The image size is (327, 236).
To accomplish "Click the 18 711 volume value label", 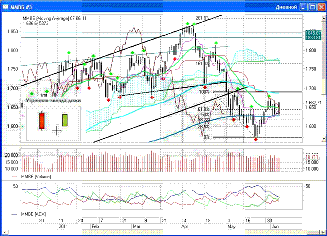I will pos(312,156).
